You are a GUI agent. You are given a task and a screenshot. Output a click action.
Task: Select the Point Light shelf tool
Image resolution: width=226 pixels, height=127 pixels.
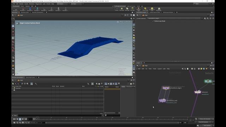pos(121,9)
